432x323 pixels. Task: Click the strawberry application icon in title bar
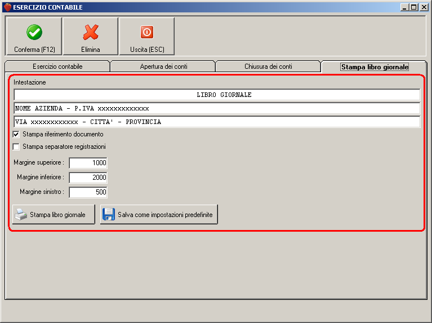7,7
